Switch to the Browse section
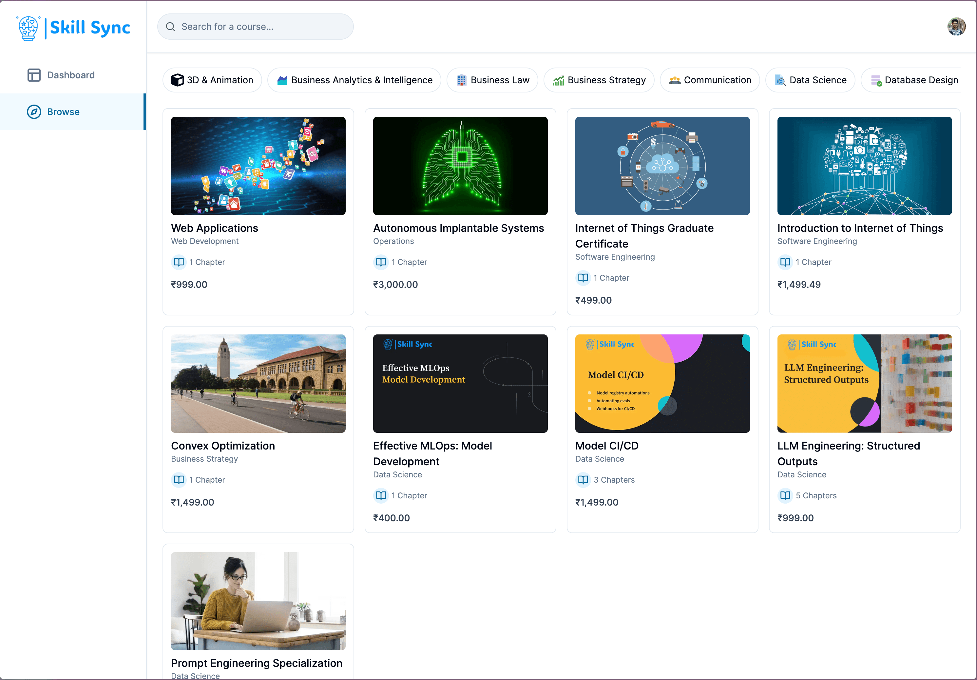The image size is (977, 680). (63, 111)
